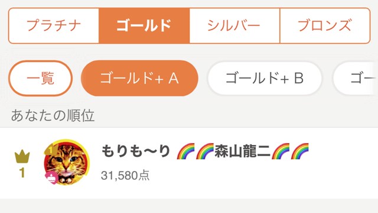The width and height of the screenshot is (378, 213).
Task: Click the rainbow emoji just after 森山龍二
Action: tap(281, 151)
